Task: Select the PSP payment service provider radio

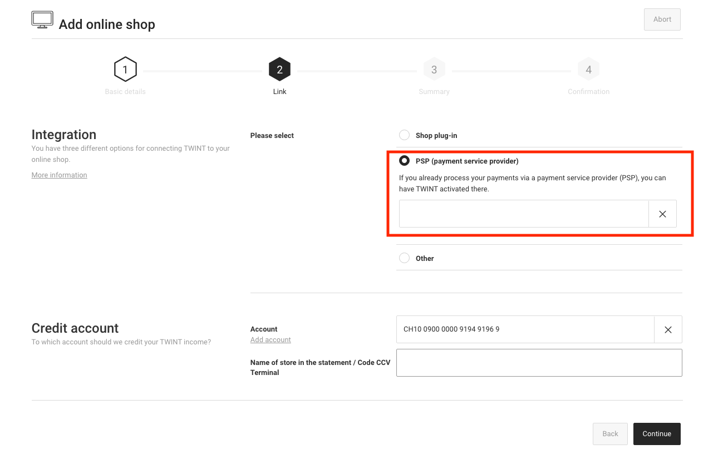Action: tap(404, 161)
